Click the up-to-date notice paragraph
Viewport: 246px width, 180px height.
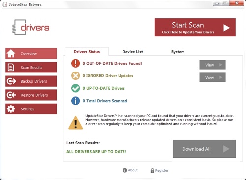point(159,120)
